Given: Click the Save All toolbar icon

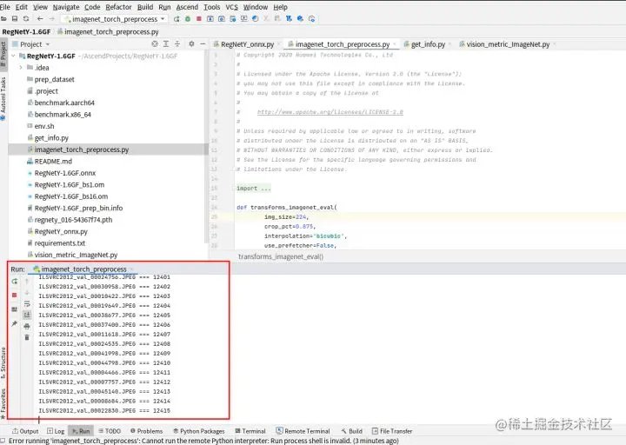Looking at the screenshot, I should [15, 19].
